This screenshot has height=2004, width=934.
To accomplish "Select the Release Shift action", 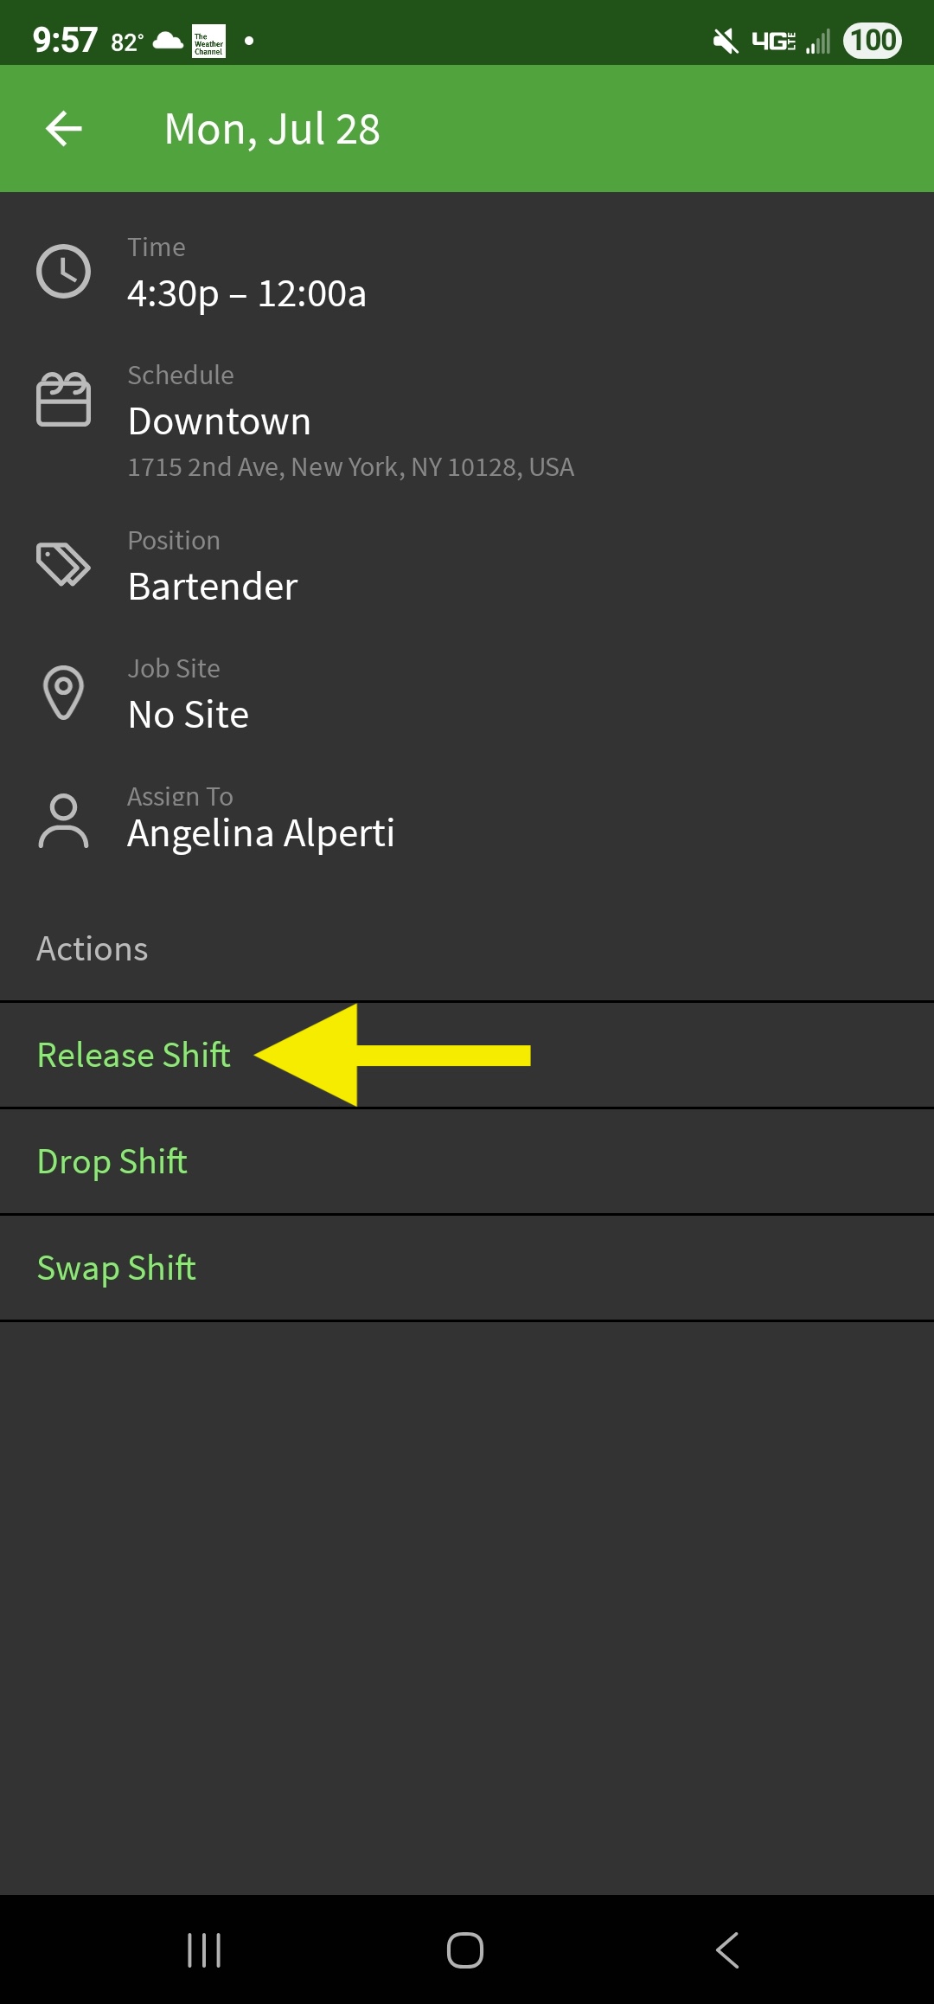I will point(133,1055).
